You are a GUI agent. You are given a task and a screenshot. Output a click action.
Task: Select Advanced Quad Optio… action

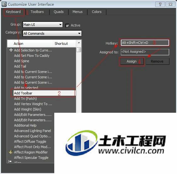coord(32,136)
